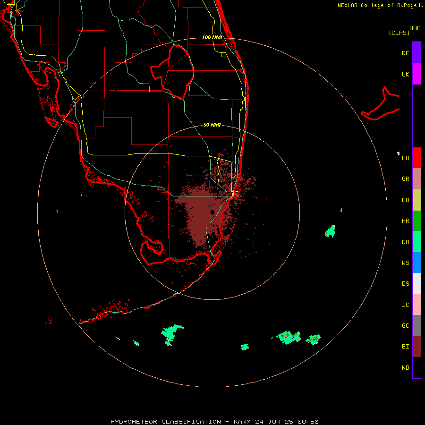The image size is (425, 425).
Task: Click the GC legend label
Action: [405, 325]
